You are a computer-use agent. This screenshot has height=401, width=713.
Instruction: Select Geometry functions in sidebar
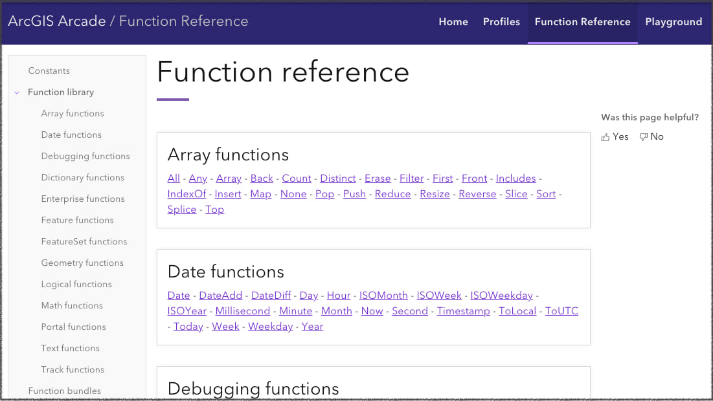pos(82,263)
